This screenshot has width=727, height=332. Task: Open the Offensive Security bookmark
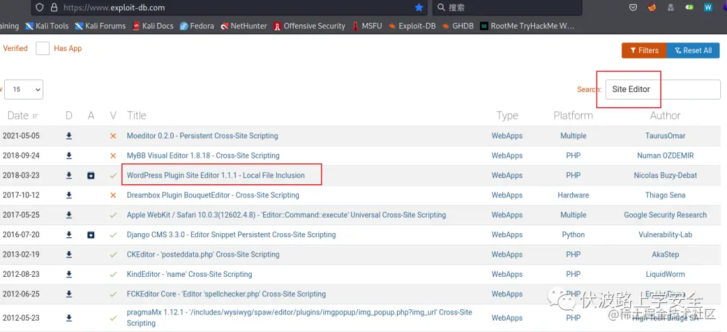[309, 26]
